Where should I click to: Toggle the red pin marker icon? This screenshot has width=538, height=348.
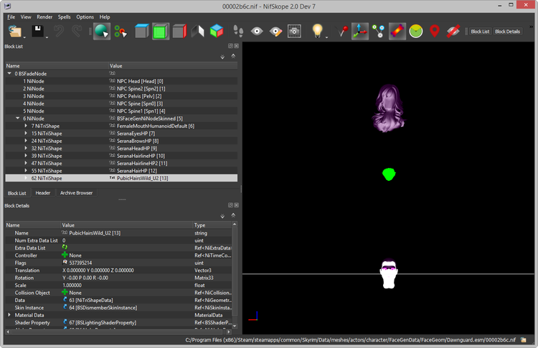coord(342,32)
